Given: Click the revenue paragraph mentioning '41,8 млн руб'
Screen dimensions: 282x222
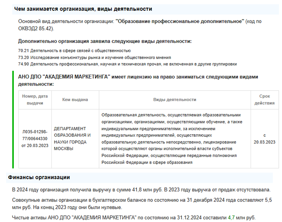Looking at the screenshot, I should pos(141,190).
